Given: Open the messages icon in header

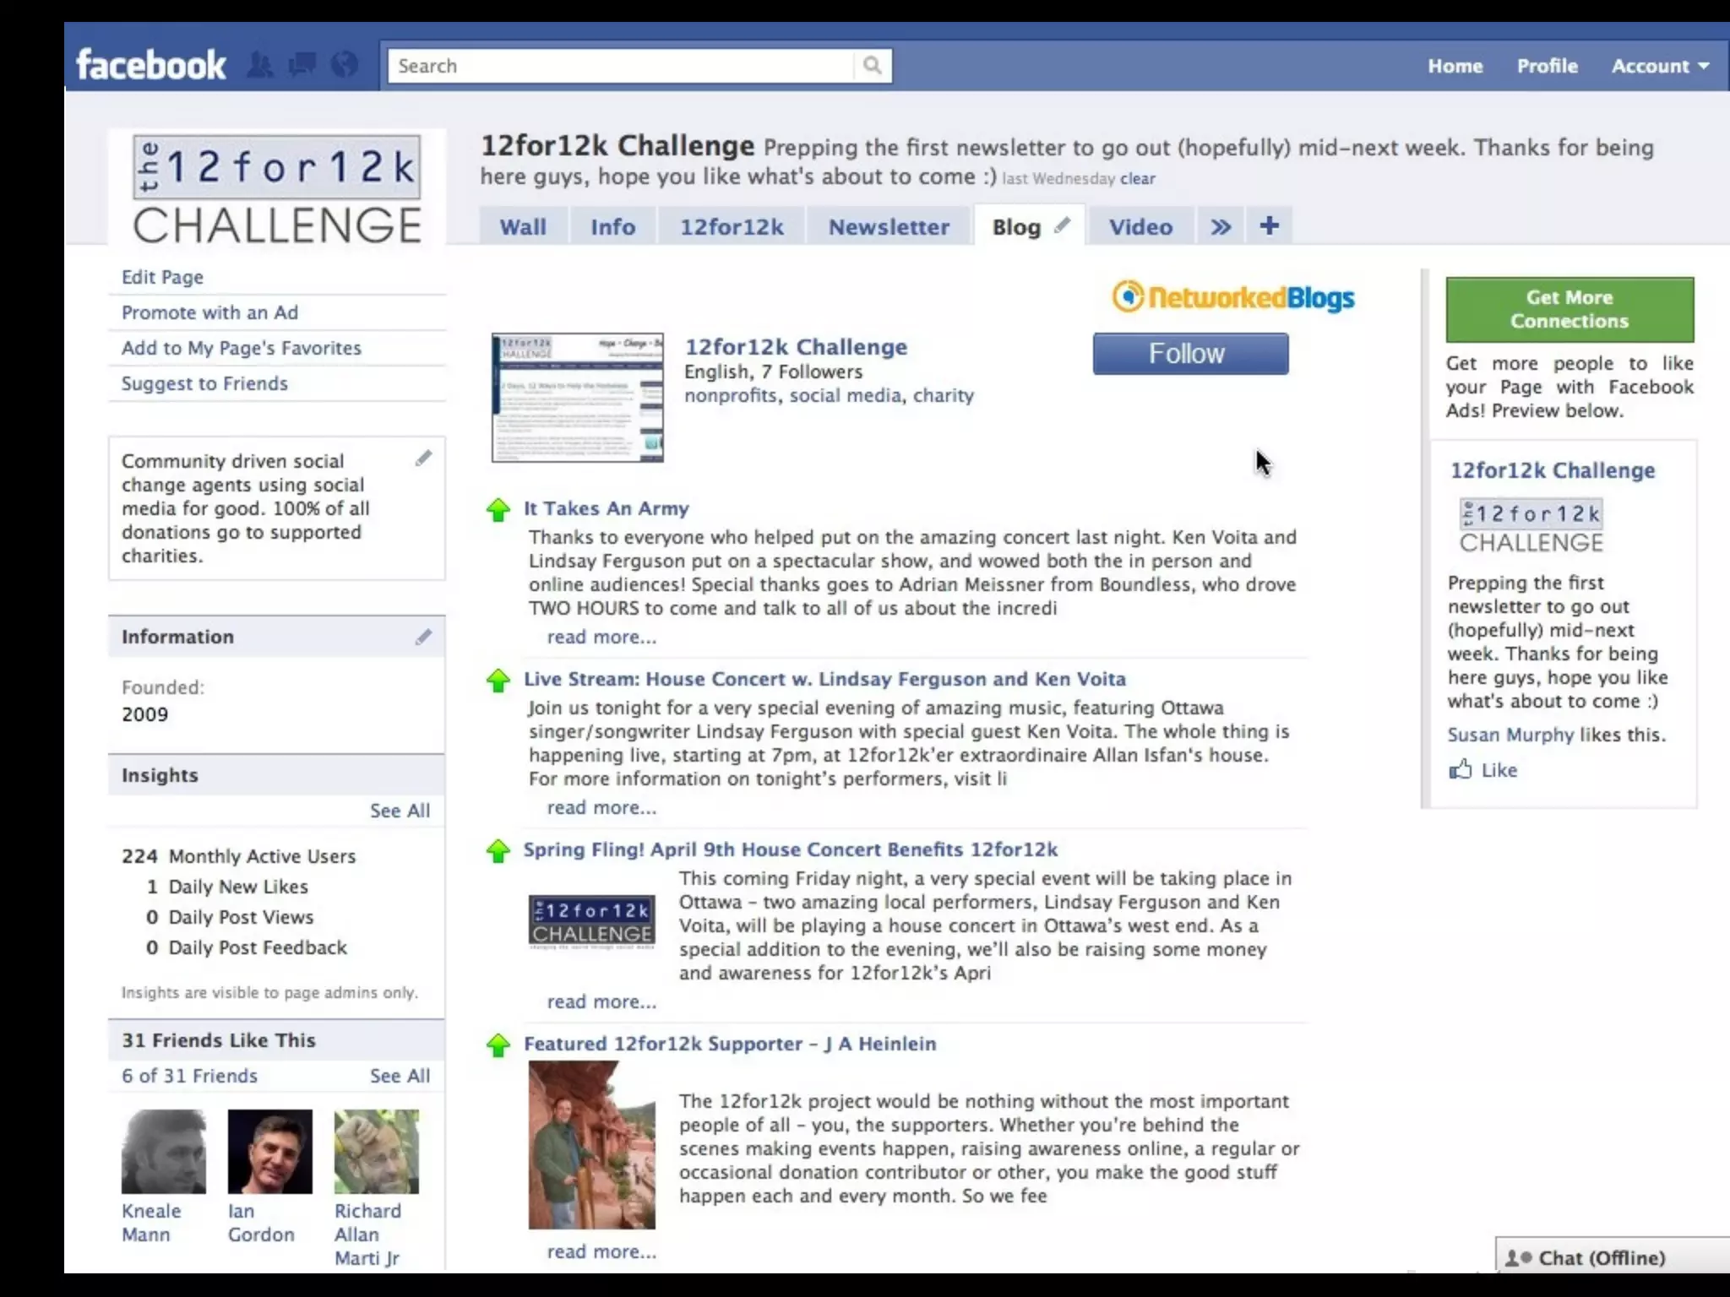Looking at the screenshot, I should click(302, 65).
